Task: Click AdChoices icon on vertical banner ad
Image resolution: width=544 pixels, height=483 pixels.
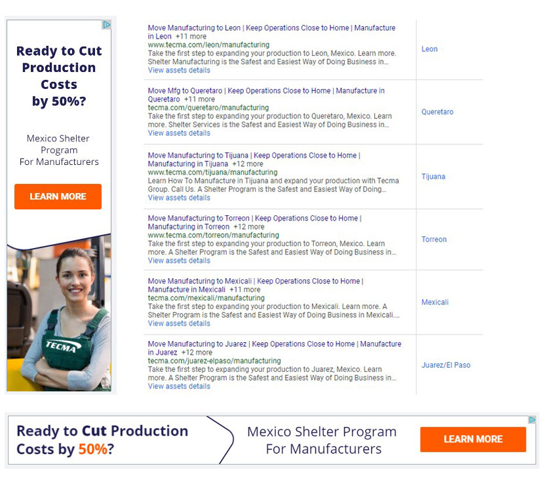Action: tap(107, 25)
